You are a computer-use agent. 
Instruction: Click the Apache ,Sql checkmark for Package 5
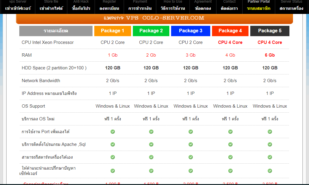[x=270, y=144]
